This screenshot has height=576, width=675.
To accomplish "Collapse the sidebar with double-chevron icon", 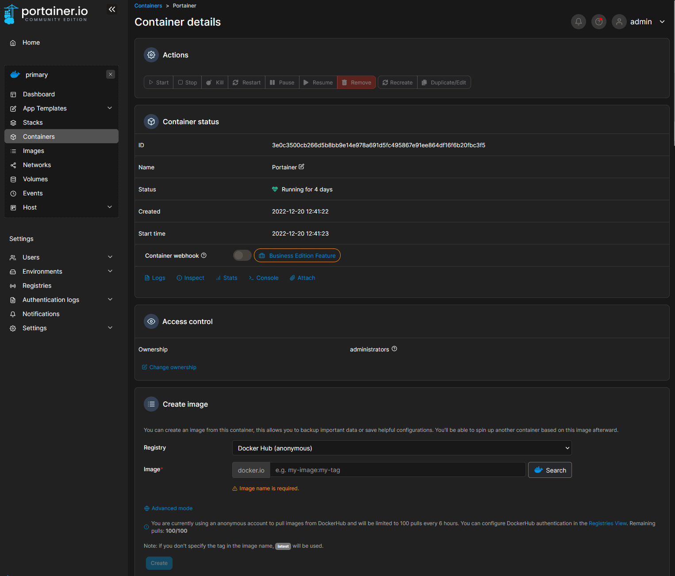I will tap(112, 9).
